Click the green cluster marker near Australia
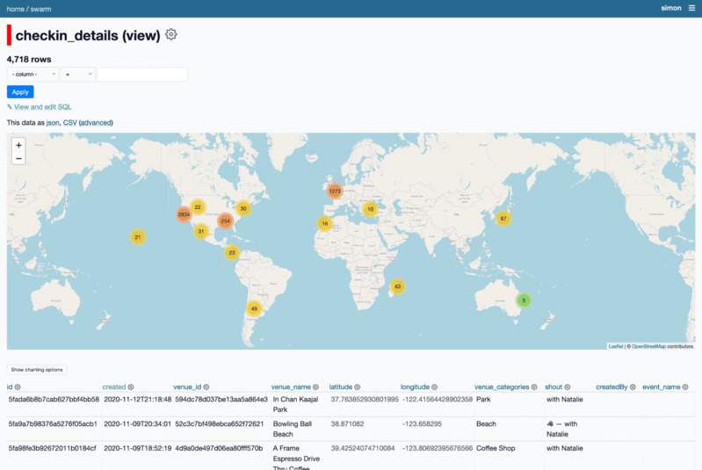This screenshot has width=702, height=470. pyautogui.click(x=524, y=300)
